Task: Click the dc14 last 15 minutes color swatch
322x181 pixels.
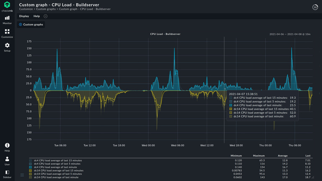Action: (31, 171)
